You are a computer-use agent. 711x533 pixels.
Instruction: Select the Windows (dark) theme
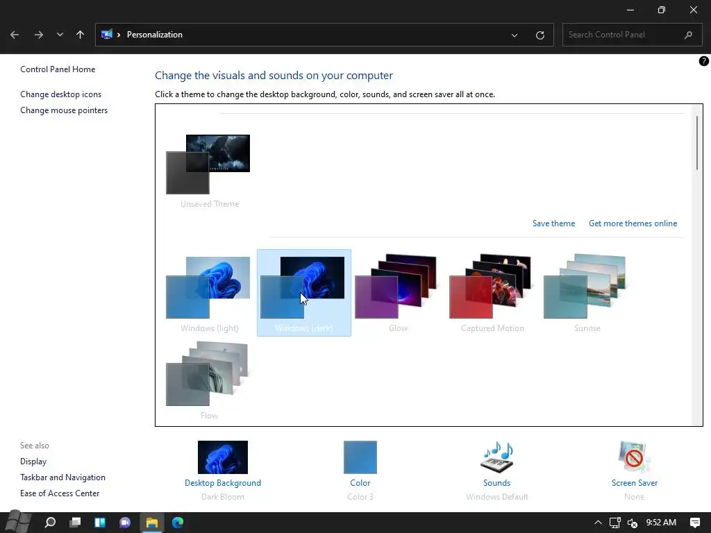pyautogui.click(x=304, y=293)
